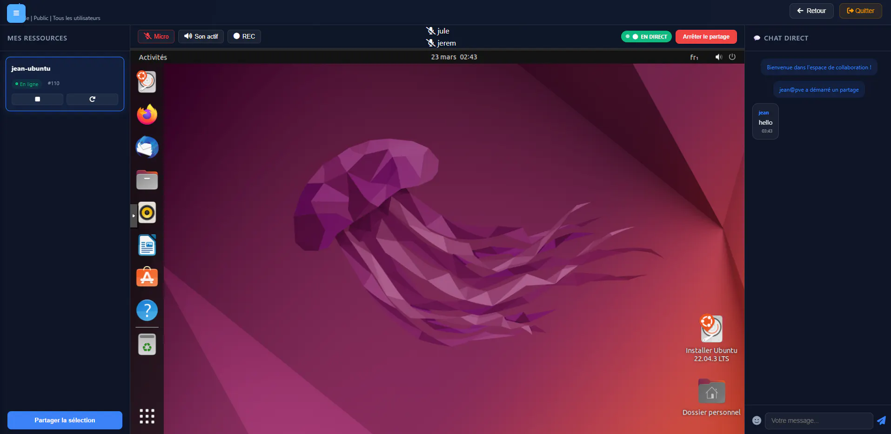Send chat message with paper plane icon

881,421
